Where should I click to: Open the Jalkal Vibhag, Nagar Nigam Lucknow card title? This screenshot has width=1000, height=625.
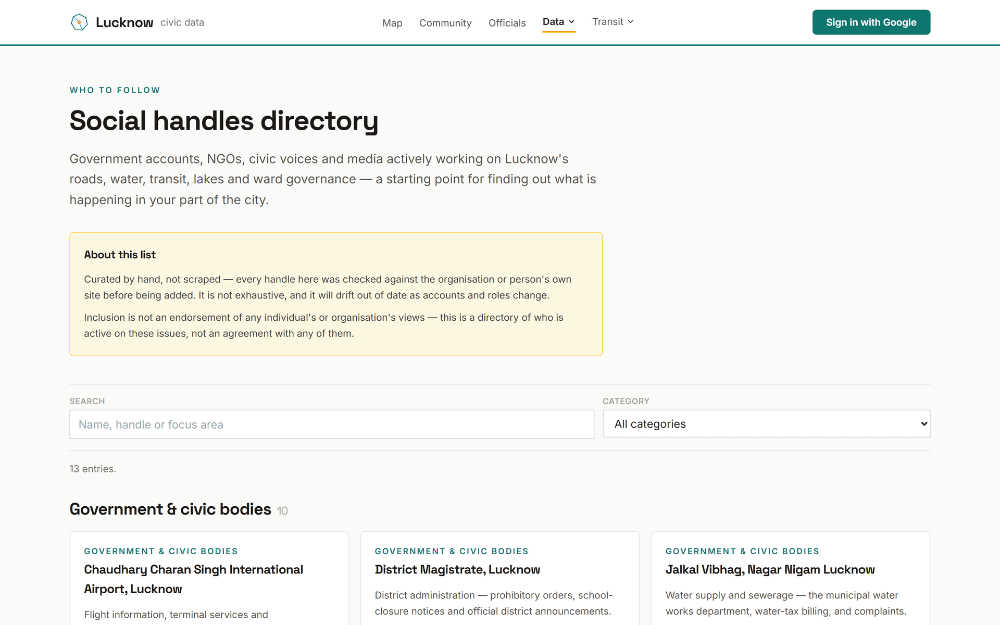click(x=770, y=570)
